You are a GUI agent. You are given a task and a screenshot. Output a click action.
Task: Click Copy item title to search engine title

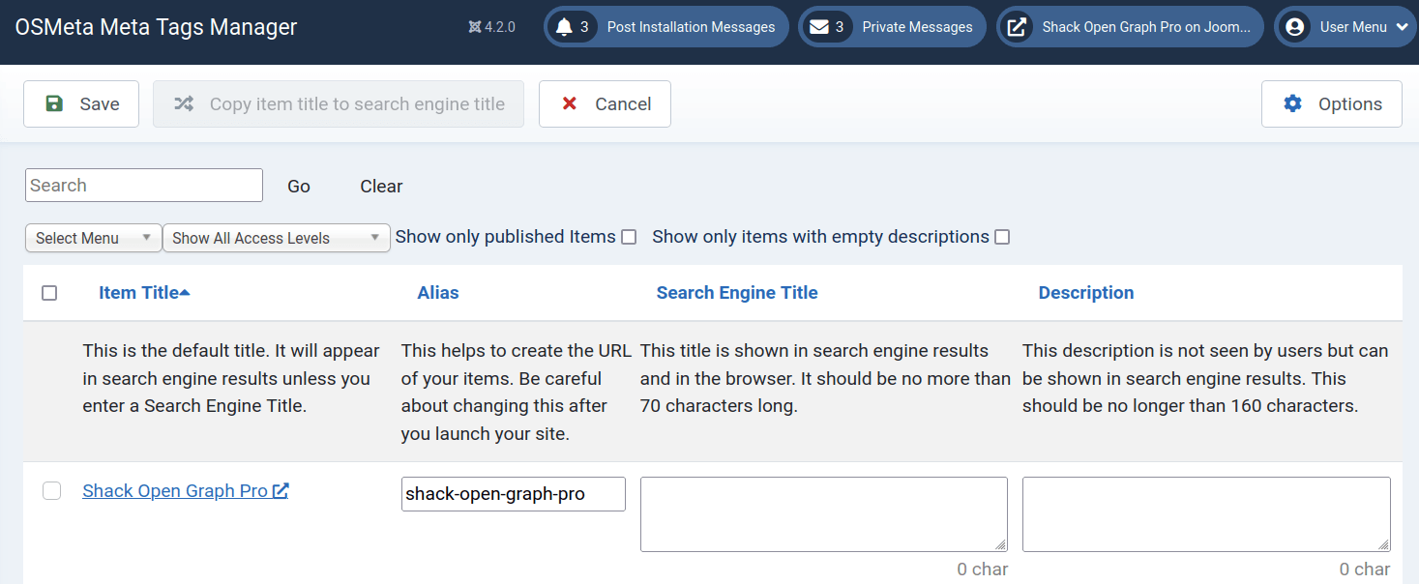click(x=339, y=103)
